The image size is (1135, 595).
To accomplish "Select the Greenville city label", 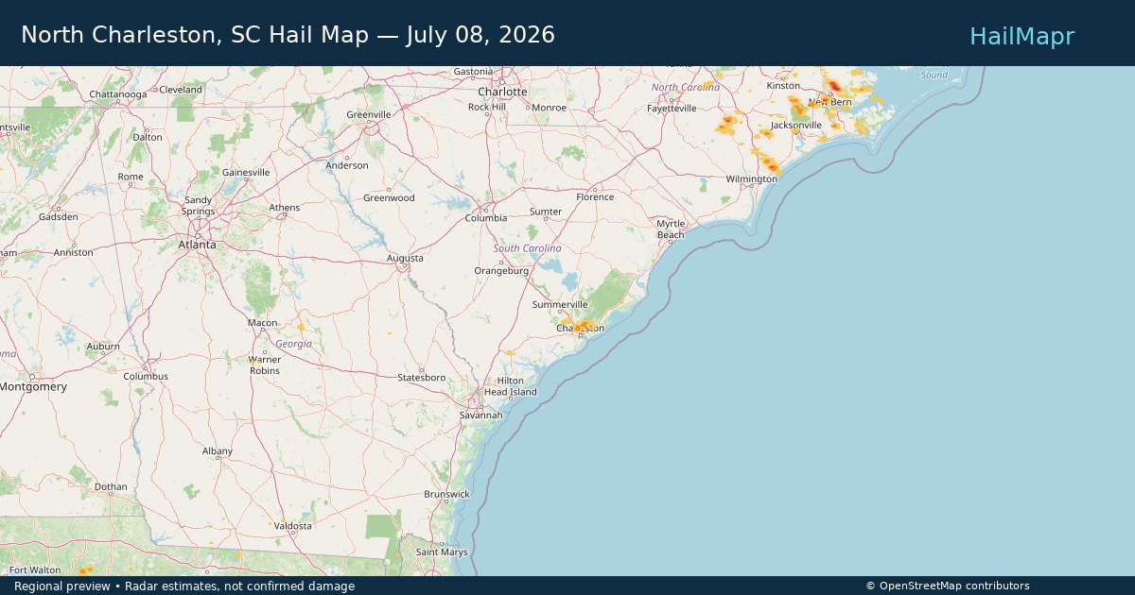I will [369, 114].
